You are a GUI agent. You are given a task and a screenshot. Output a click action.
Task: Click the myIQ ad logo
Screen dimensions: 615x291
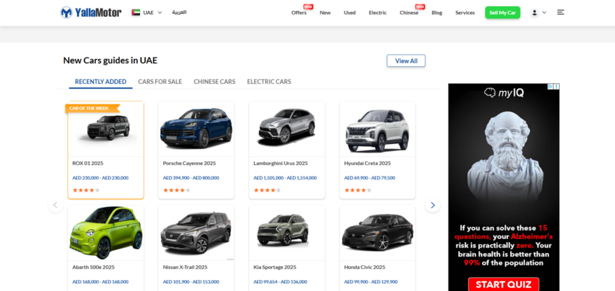point(504,93)
